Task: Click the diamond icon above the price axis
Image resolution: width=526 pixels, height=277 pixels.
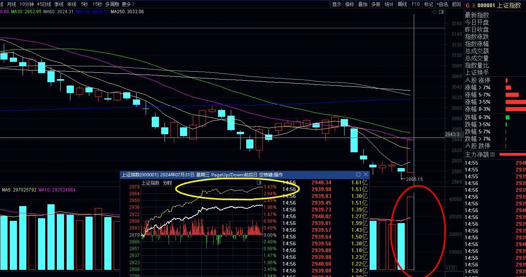Action: click(x=434, y=12)
